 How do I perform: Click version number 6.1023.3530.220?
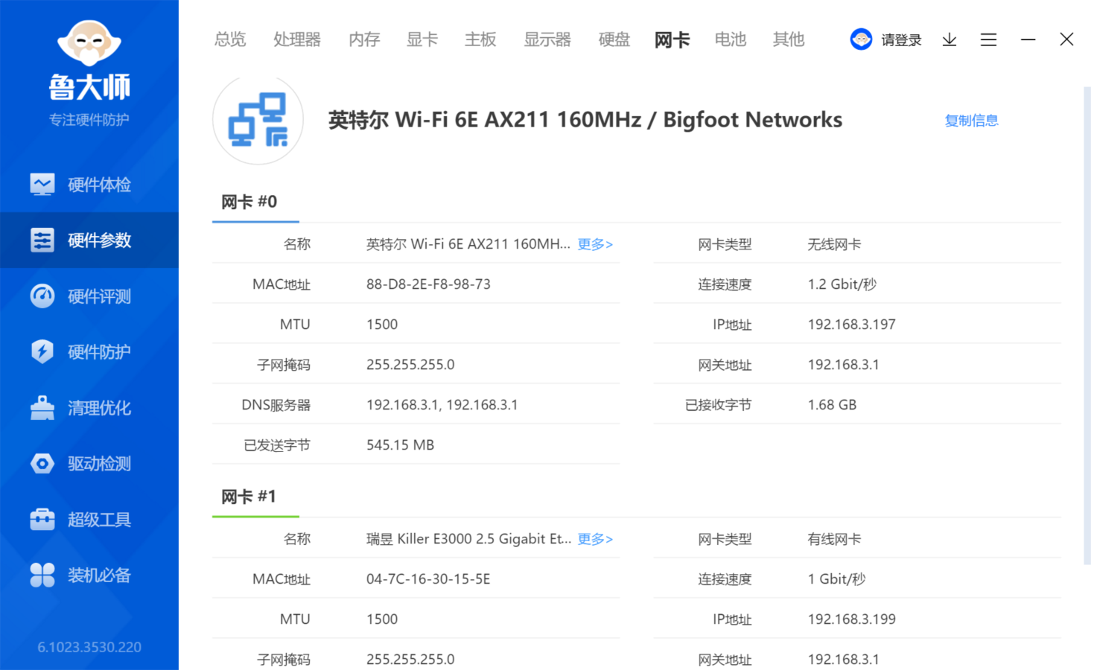89,648
